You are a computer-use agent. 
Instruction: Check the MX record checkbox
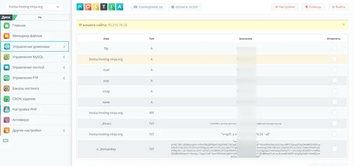click(335, 113)
